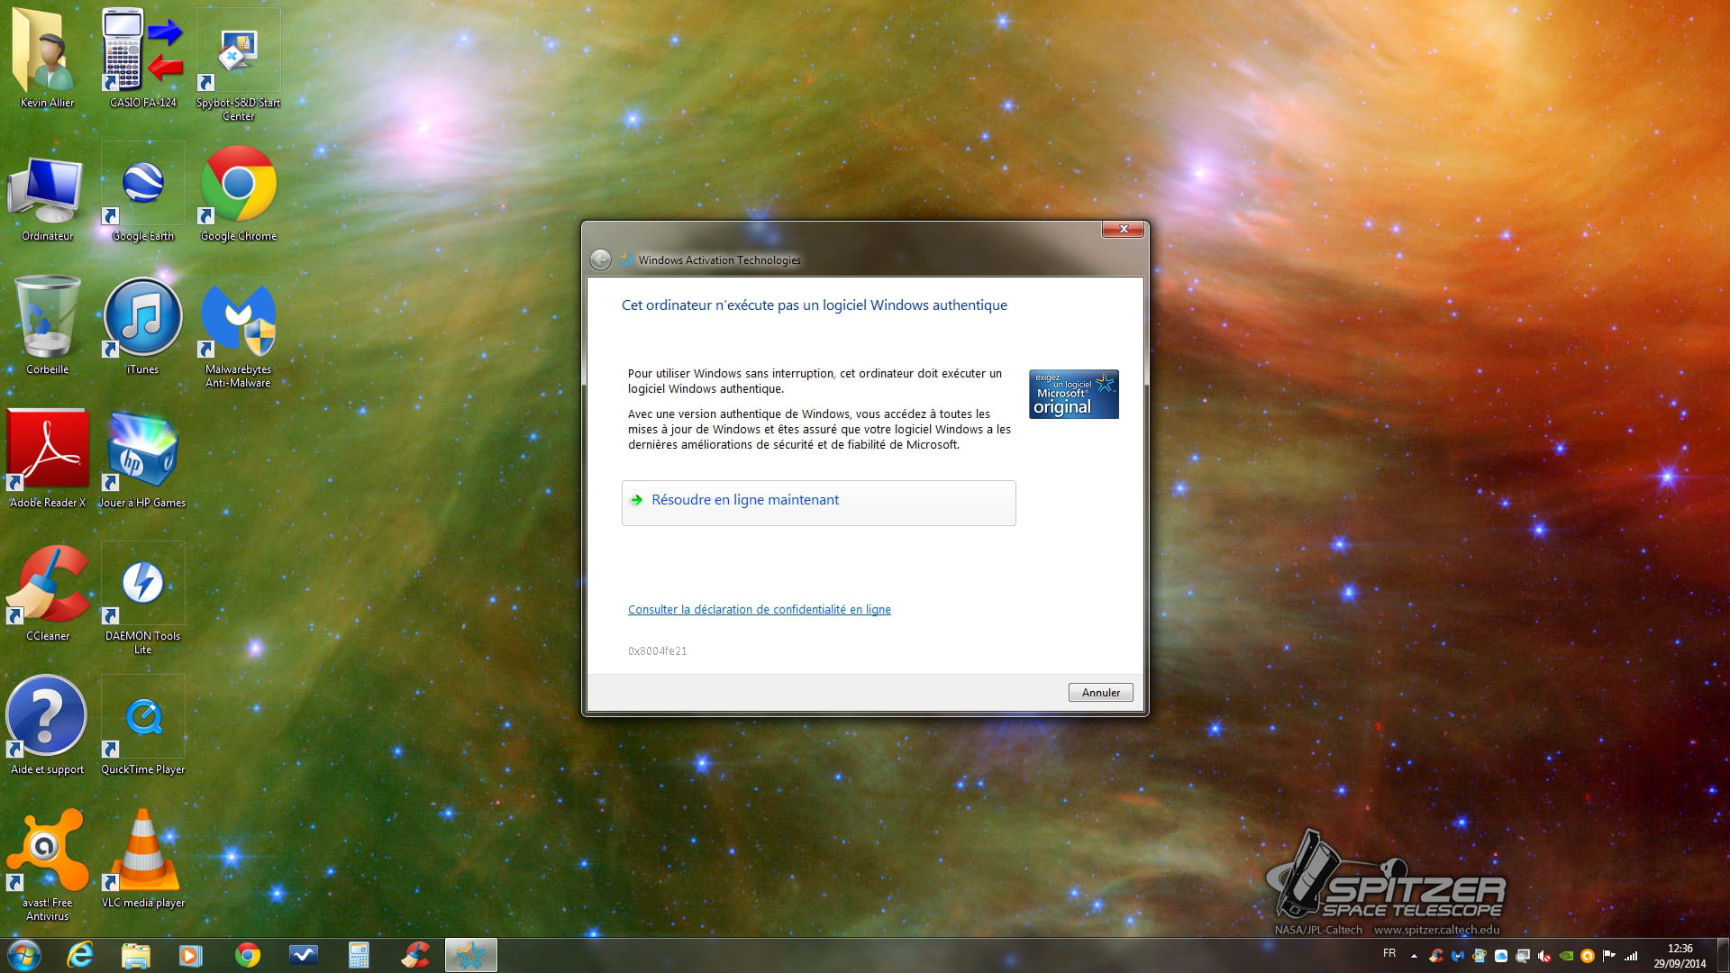The image size is (1730, 973).
Task: Open the Action Center flag icon
Action: (x=1609, y=955)
